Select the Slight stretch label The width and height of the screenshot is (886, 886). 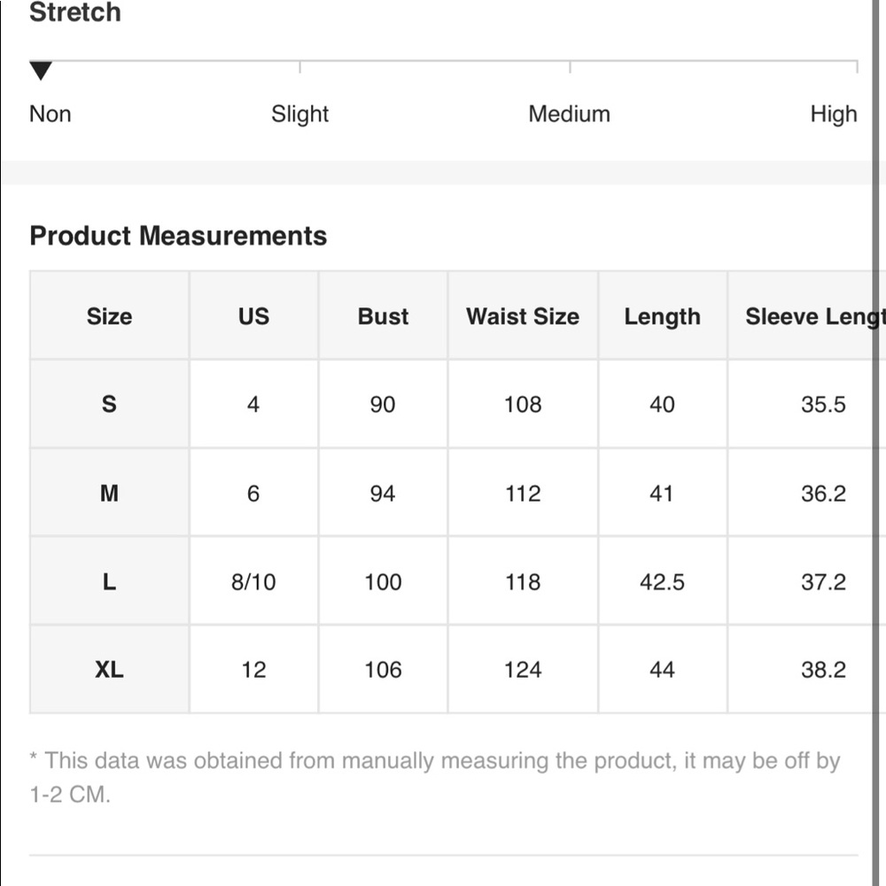[x=299, y=114]
